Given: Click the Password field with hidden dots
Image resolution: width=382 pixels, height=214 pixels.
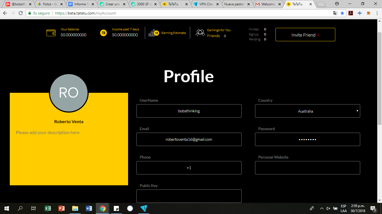Looking at the screenshot, I should pyautogui.click(x=307, y=139).
